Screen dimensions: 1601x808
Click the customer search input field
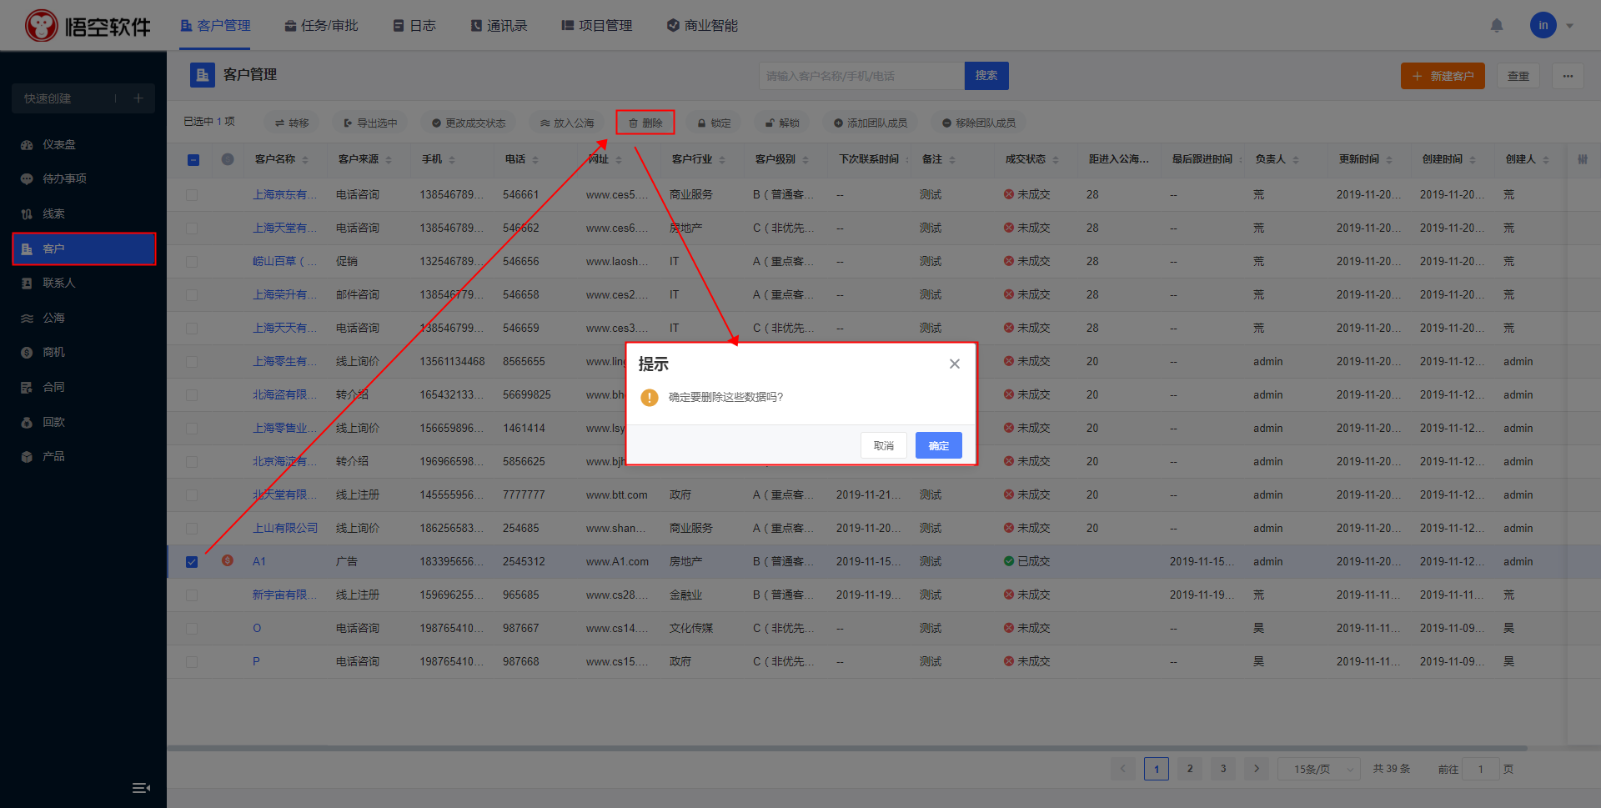point(861,76)
